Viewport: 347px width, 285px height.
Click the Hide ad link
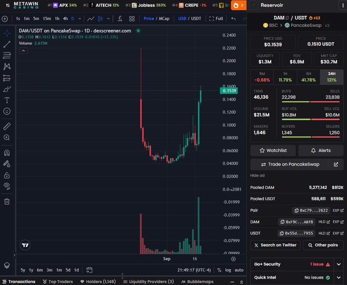257,175
